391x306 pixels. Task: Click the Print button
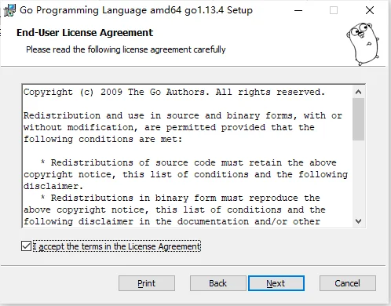[147, 283]
